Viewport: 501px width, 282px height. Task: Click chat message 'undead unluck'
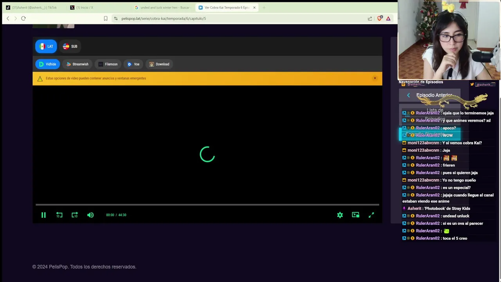(x=456, y=216)
